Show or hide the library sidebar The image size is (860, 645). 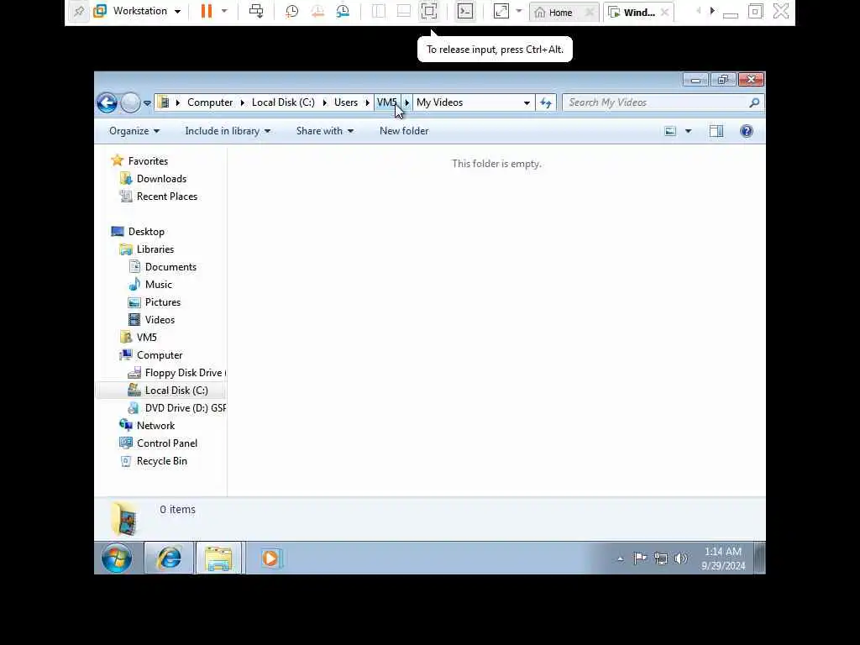point(379,12)
